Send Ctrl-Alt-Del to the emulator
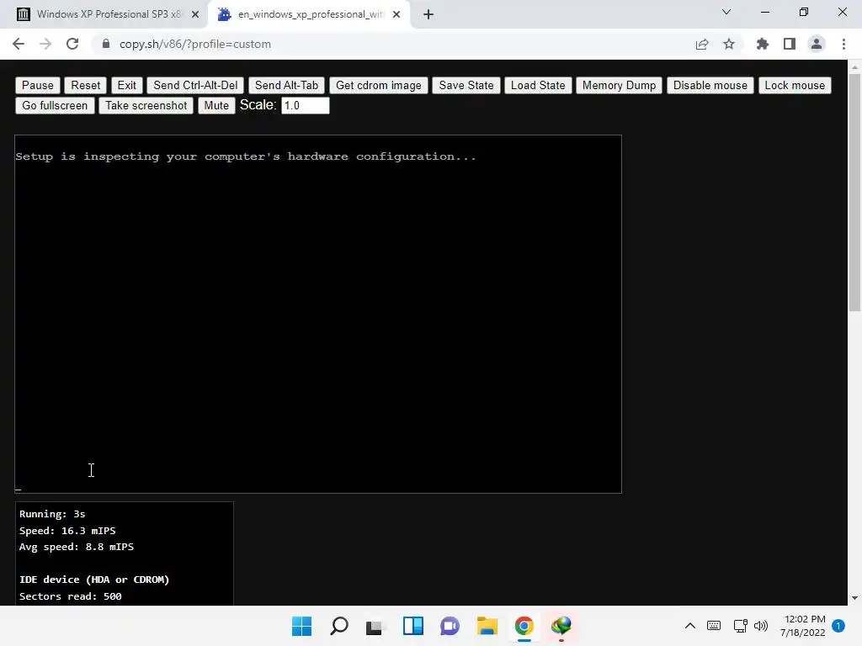Image resolution: width=862 pixels, height=646 pixels. tap(195, 85)
